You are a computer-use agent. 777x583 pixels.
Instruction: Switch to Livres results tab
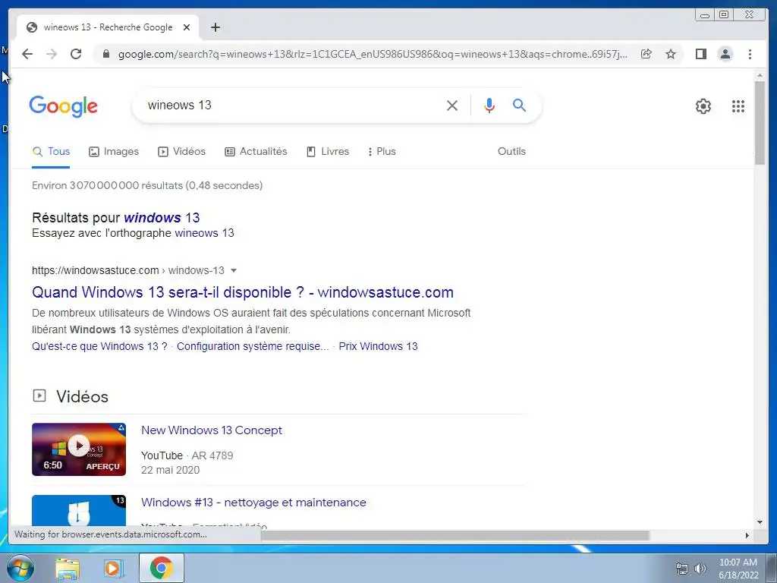point(328,152)
